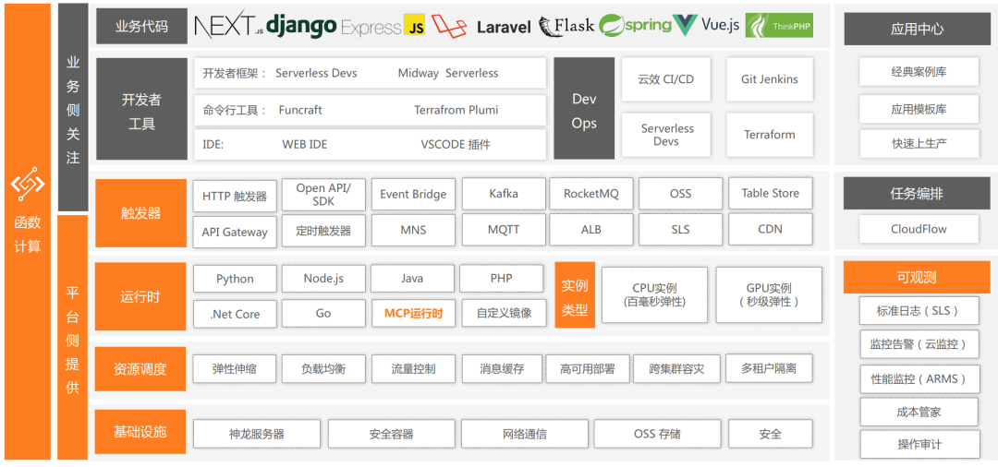This screenshot has height=467, width=998.
Task: Click the Dev Ops block
Action: coord(584,109)
